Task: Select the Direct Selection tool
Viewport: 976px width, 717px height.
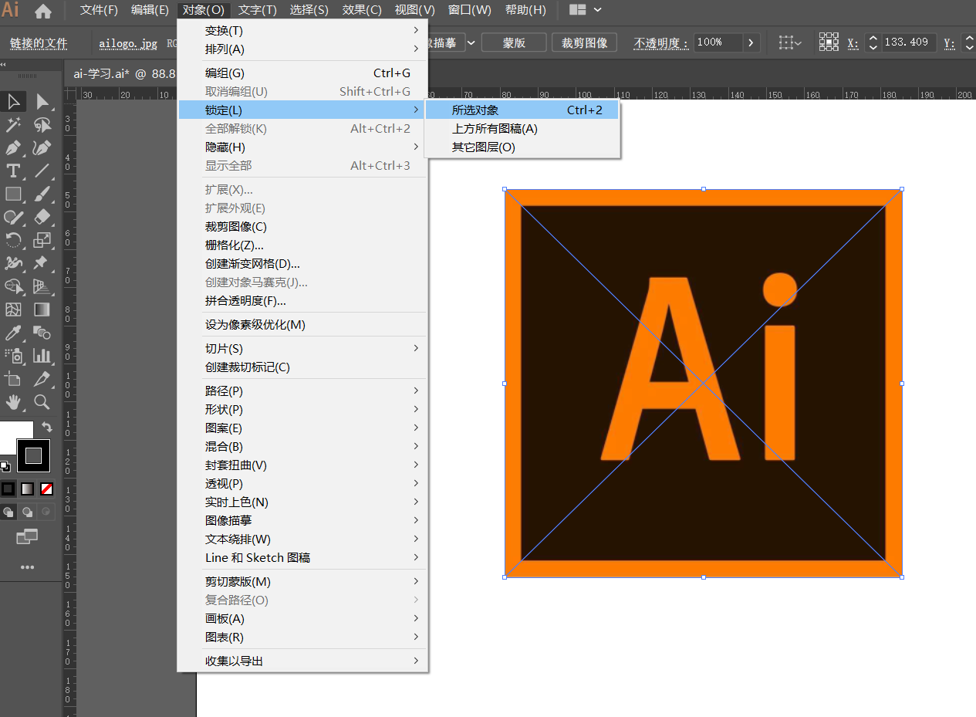Action: pyautogui.click(x=42, y=101)
